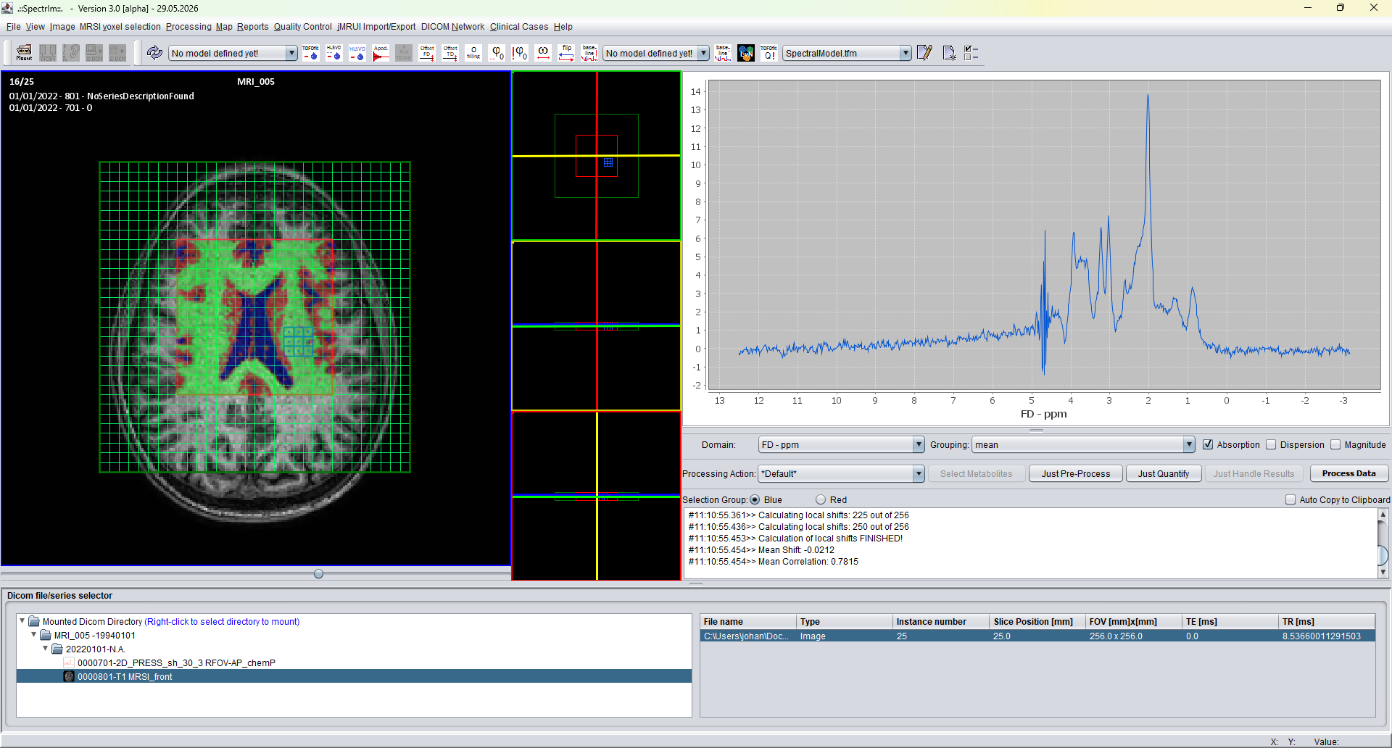Select the 0000701-2D_PRESS_sh_30_3 series row

(x=354, y=662)
